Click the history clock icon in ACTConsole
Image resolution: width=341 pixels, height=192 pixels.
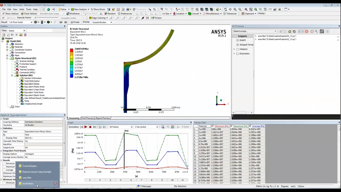click(312, 31)
